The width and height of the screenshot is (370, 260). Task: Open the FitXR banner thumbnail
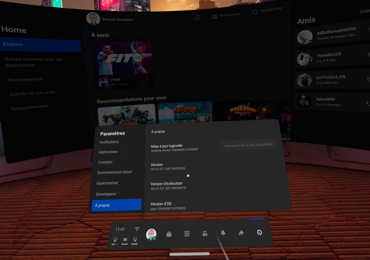(x=122, y=58)
